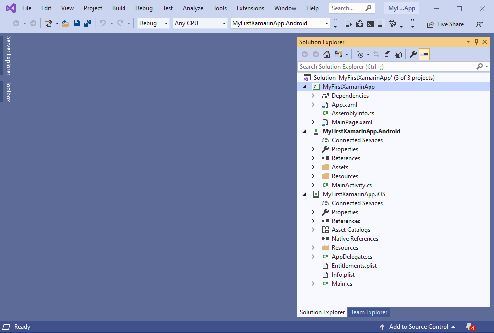Click Solution Explorer Back arrow icon
The height and width of the screenshot is (333, 494).
tap(305, 54)
